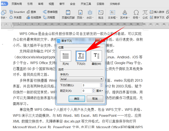Open online charts (在线图表)
Screen dimensions: 169x131
pyautogui.click(x=34, y=17)
